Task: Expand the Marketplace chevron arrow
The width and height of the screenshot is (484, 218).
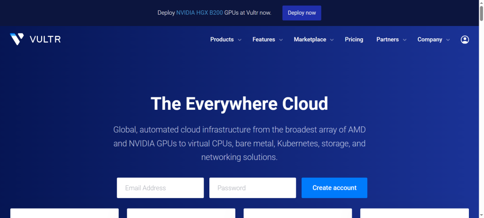Action: [332, 40]
